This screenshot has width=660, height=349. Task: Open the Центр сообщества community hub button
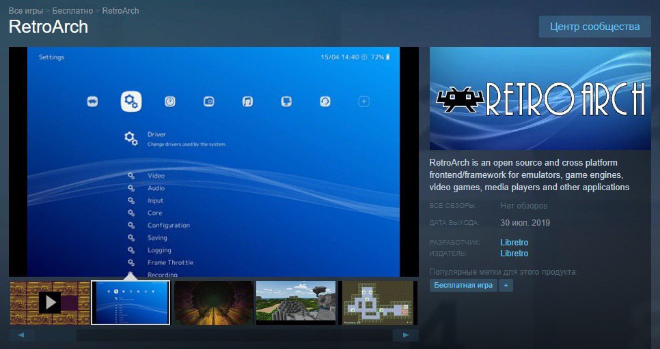(x=595, y=27)
